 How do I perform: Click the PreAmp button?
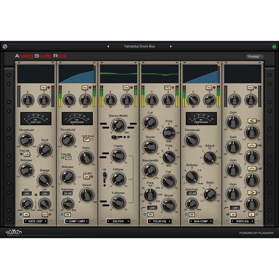(x=254, y=56)
